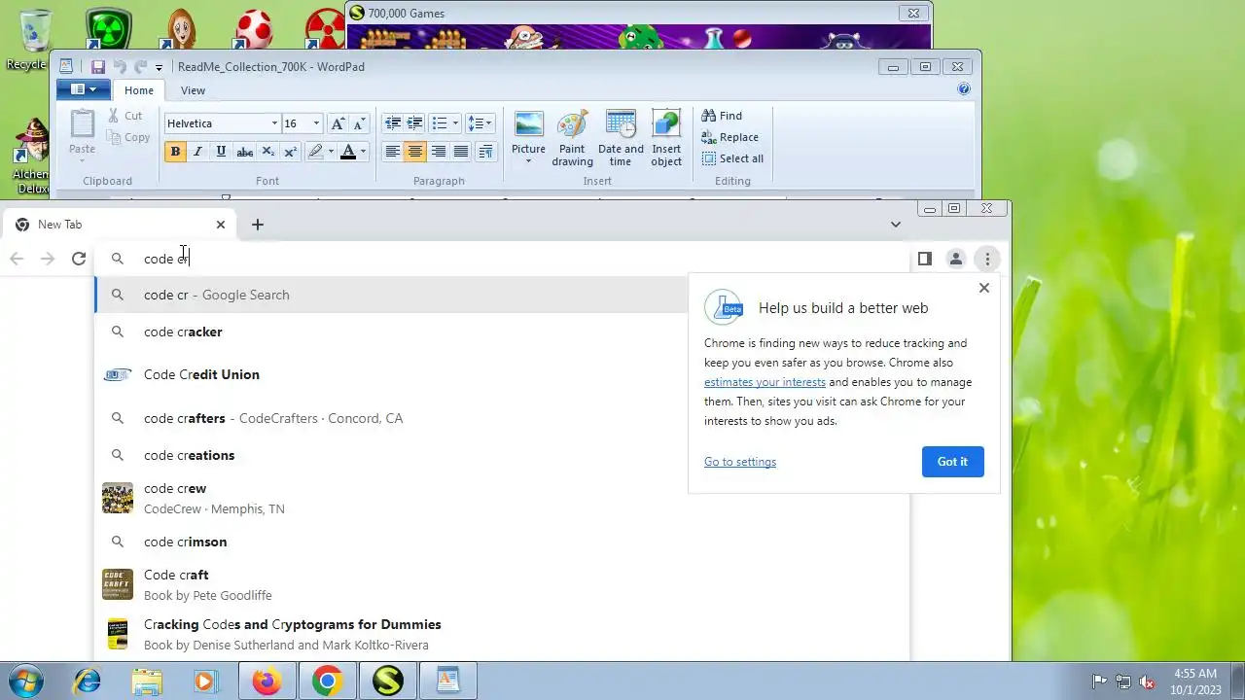Expand the Picture dropdown arrow
1245x700 pixels.
pos(528,161)
